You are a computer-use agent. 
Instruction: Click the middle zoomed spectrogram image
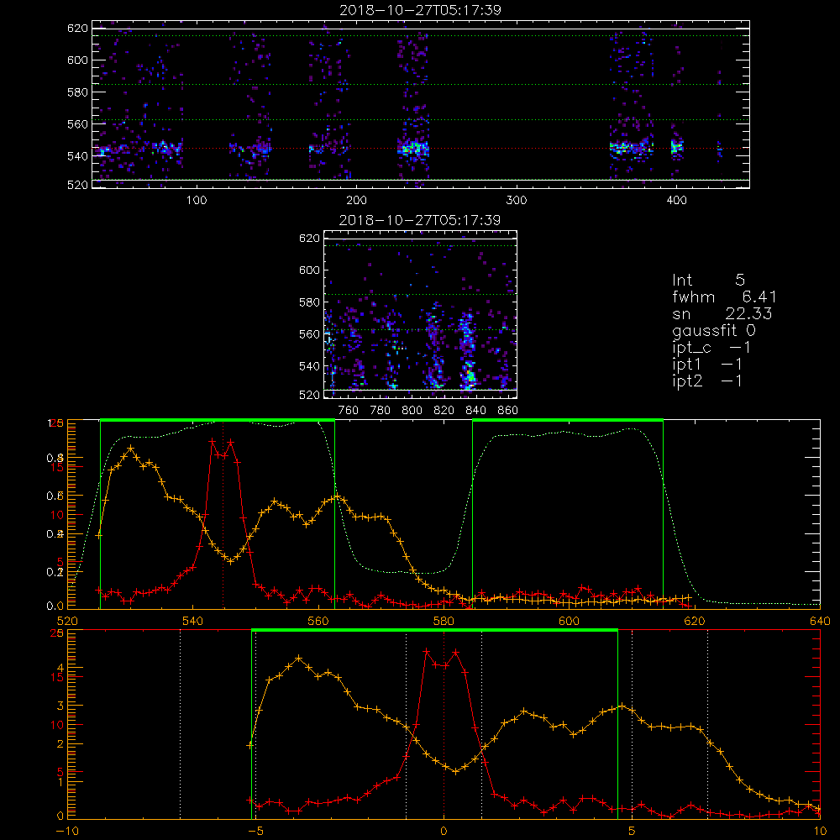pyautogui.click(x=421, y=314)
